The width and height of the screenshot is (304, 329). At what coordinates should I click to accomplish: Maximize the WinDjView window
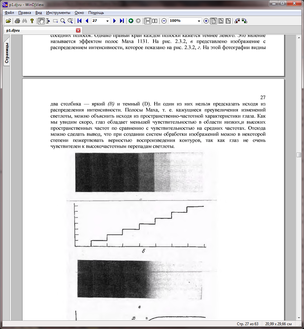click(282, 3)
